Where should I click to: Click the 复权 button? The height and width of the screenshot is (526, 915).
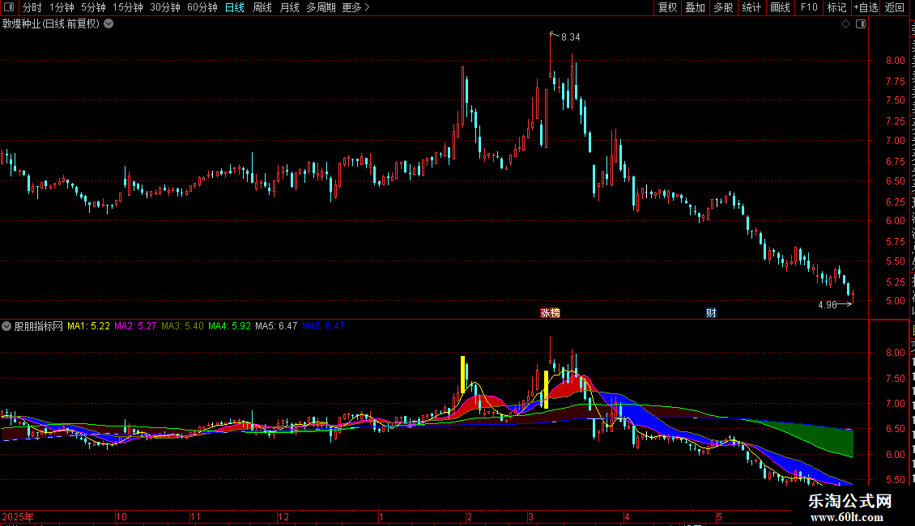point(667,7)
